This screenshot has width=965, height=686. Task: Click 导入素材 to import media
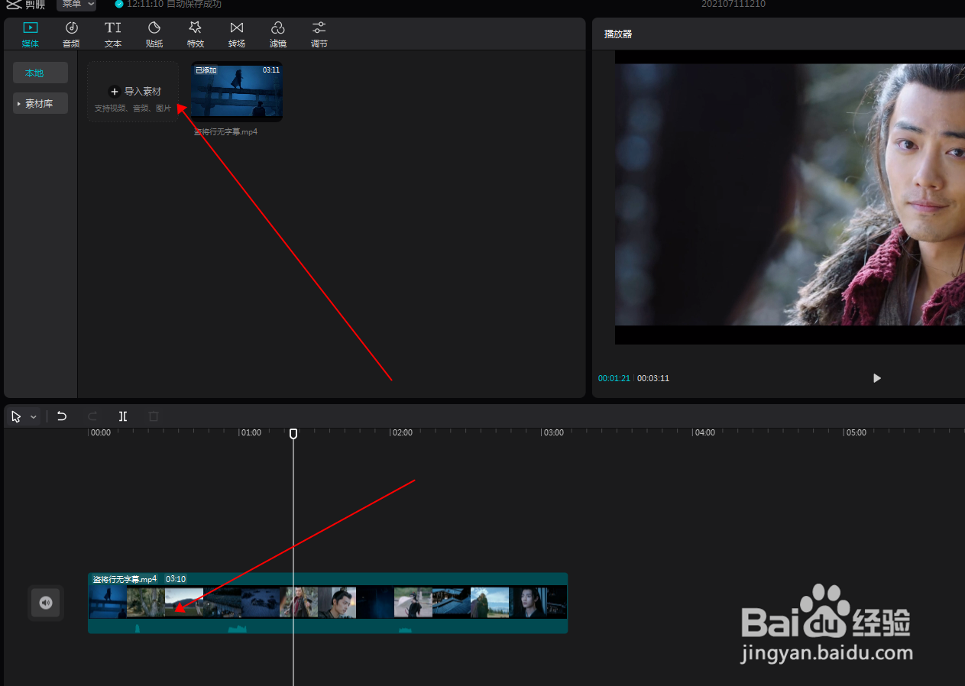133,92
